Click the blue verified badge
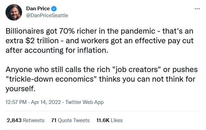Viewport: 206px width, 130px height. (54, 9)
